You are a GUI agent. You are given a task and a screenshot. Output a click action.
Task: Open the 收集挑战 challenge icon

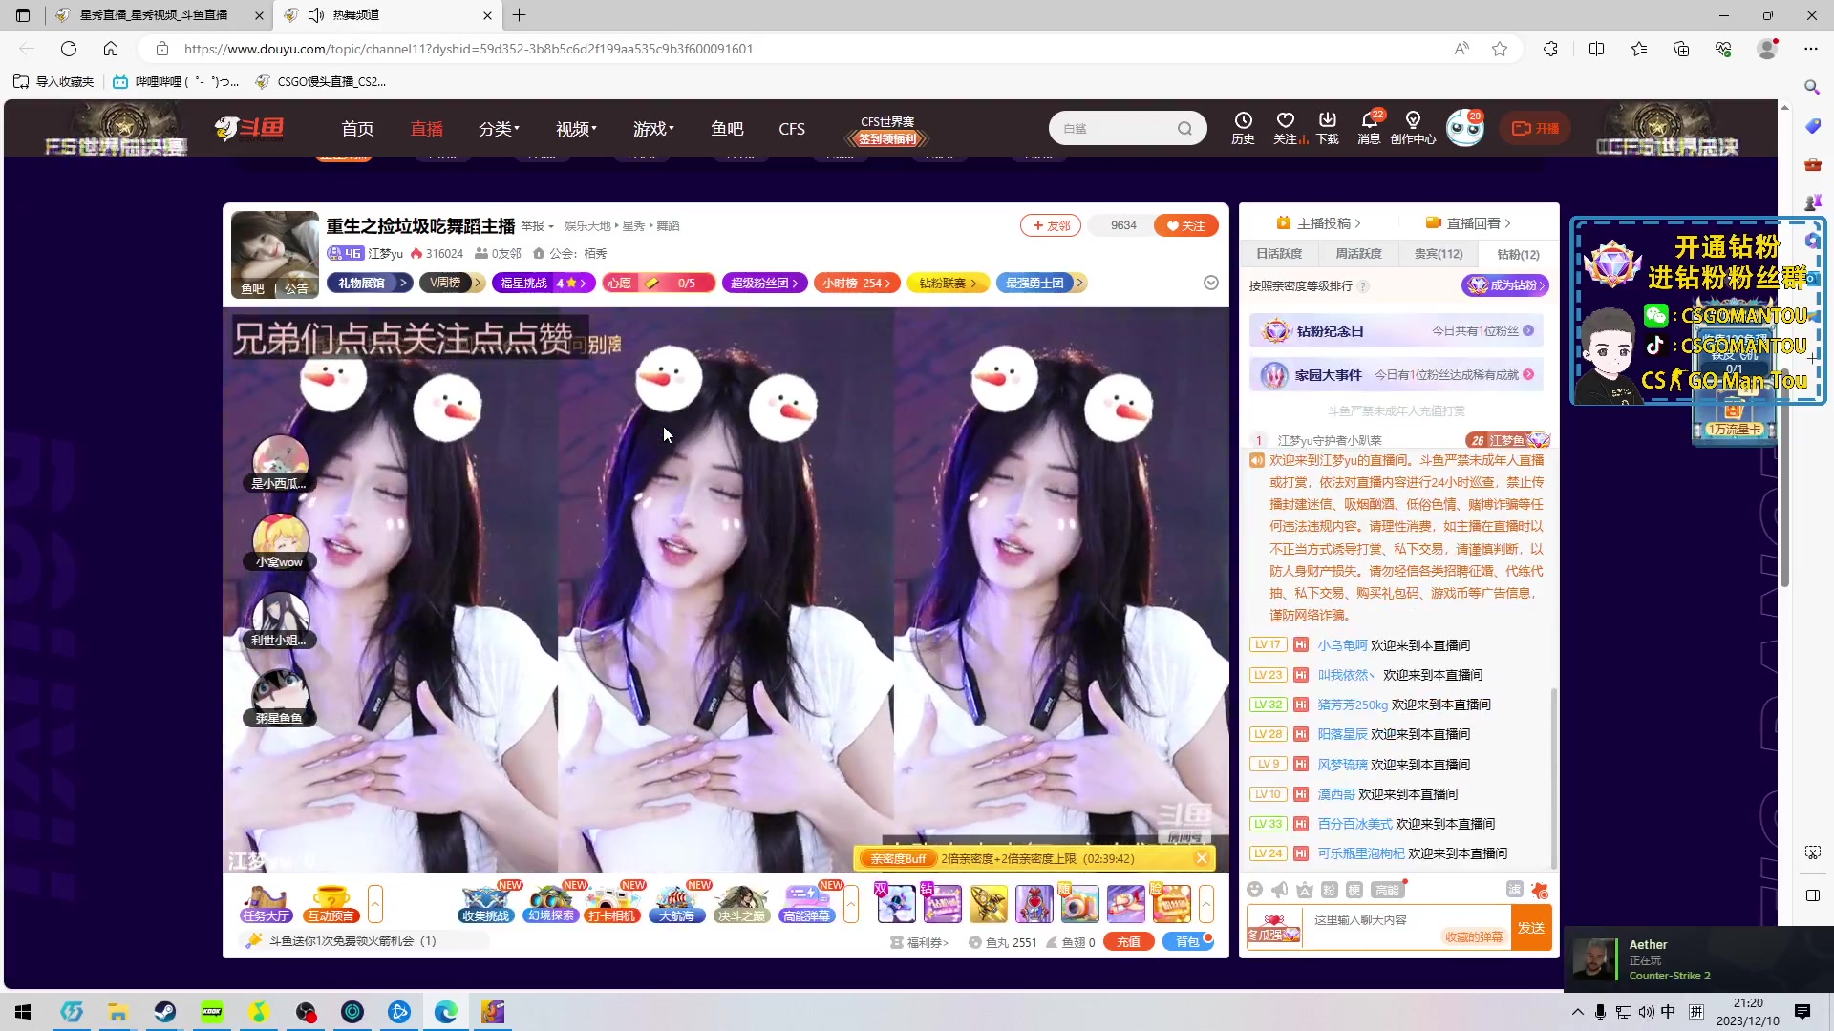coord(486,903)
